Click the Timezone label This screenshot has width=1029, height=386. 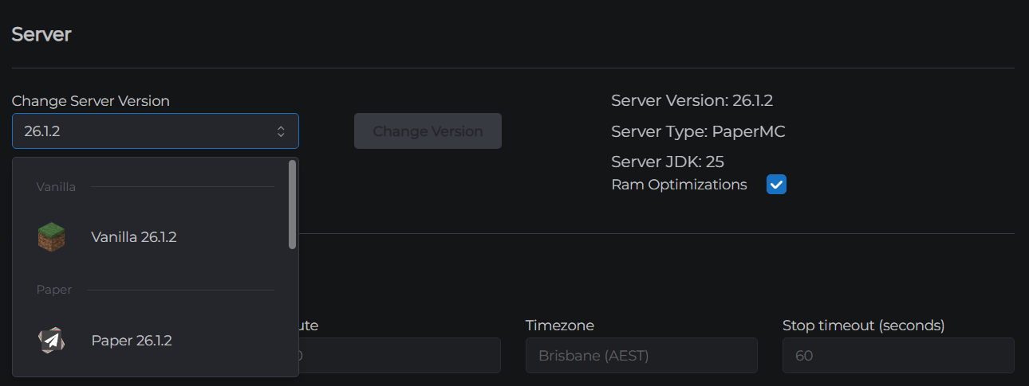pos(560,326)
